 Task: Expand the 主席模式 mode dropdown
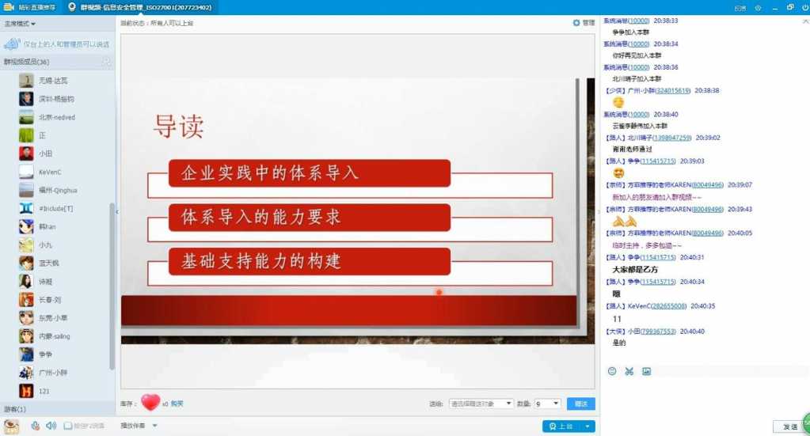20,24
